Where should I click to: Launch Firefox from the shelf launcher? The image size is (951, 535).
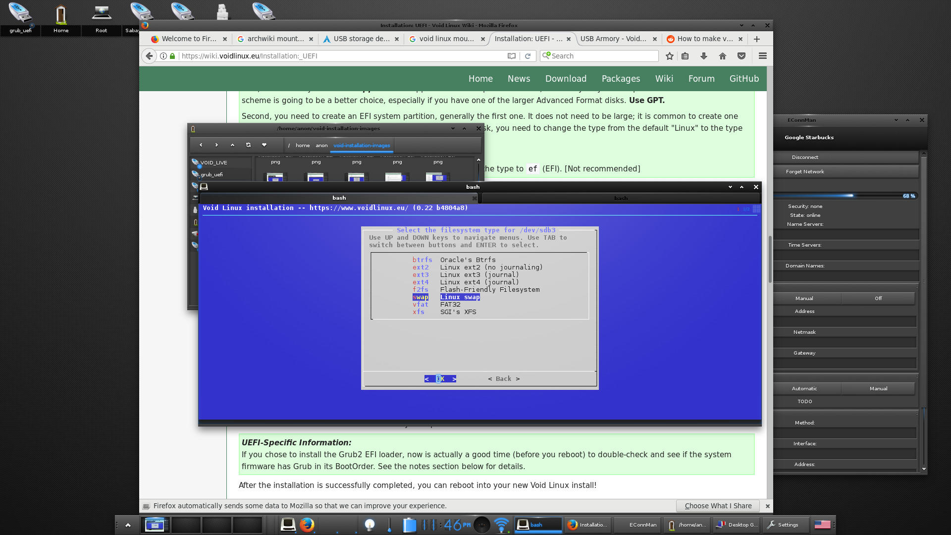tap(307, 524)
